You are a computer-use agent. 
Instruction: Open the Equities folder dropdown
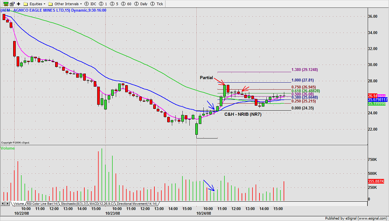point(34,4)
